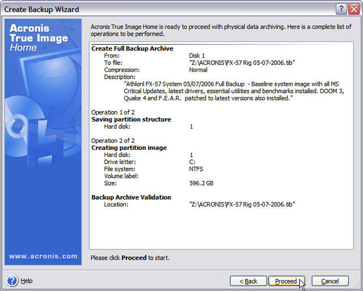363x291 pixels.
Task: Click the 'Operation 2 of 2' line
Action: click(x=113, y=141)
